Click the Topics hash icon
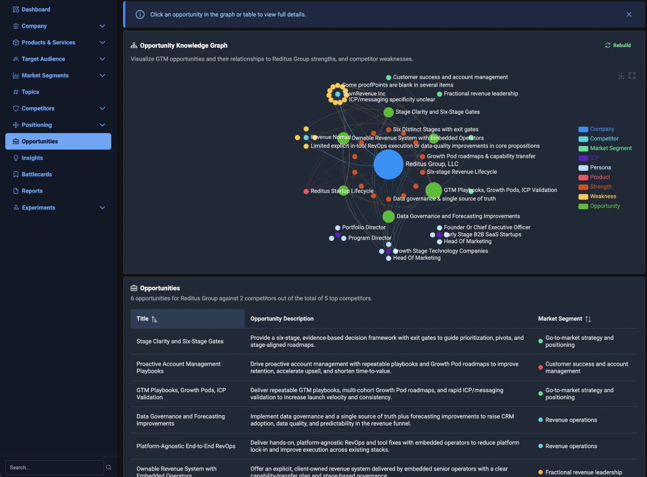Viewport: 647px width, 477px height. (16, 92)
